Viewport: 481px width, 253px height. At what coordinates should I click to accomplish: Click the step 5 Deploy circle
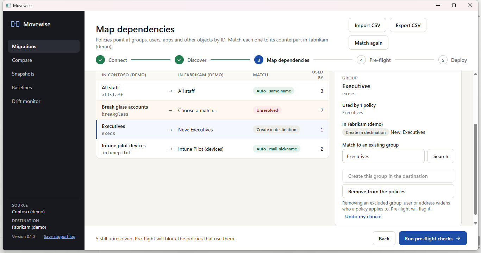click(x=443, y=60)
